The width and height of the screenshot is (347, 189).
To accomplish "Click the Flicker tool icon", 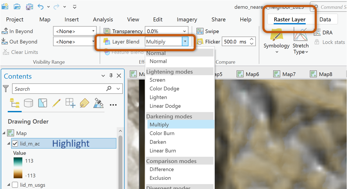I will (200, 42).
